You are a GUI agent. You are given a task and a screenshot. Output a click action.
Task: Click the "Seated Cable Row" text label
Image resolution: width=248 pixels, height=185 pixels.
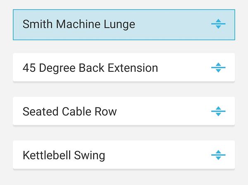(69, 111)
